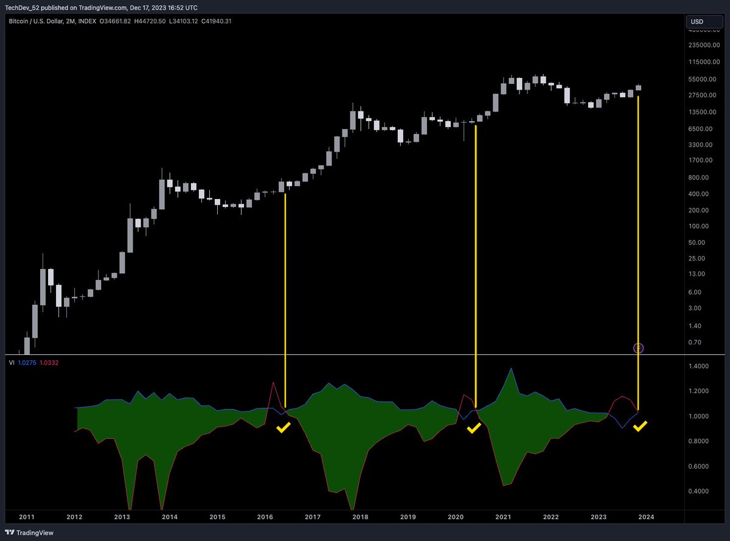Viewport: 730px width, 541px height.
Task: Click the USD currency button
Action: click(x=704, y=21)
